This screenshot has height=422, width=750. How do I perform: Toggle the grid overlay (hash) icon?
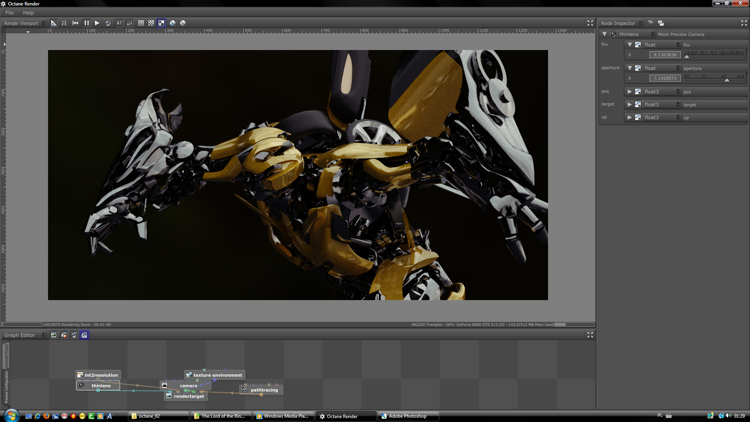pos(64,23)
